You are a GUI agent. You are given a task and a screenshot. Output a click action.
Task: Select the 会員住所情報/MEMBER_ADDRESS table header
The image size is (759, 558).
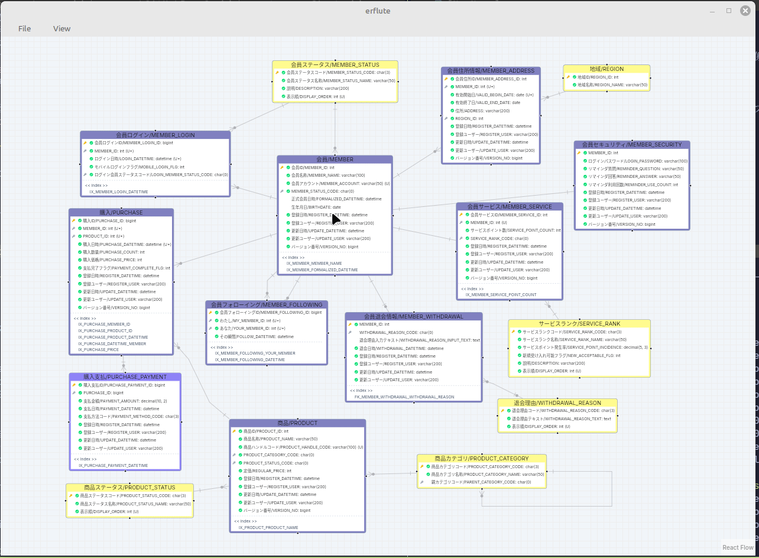tap(491, 70)
